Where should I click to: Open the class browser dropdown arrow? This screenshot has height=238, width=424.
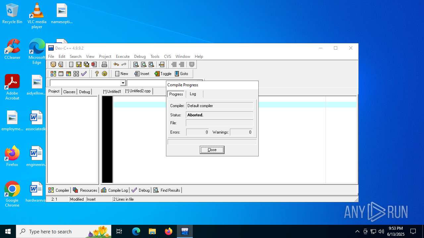(x=123, y=83)
